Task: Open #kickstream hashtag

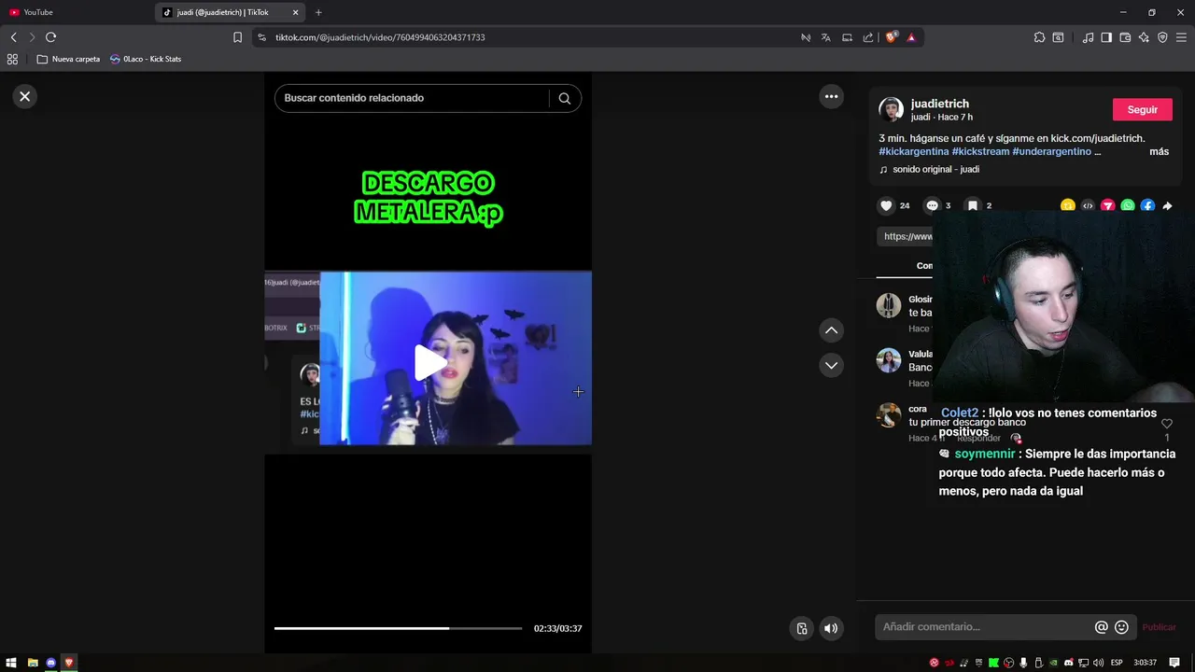Action: (x=980, y=151)
